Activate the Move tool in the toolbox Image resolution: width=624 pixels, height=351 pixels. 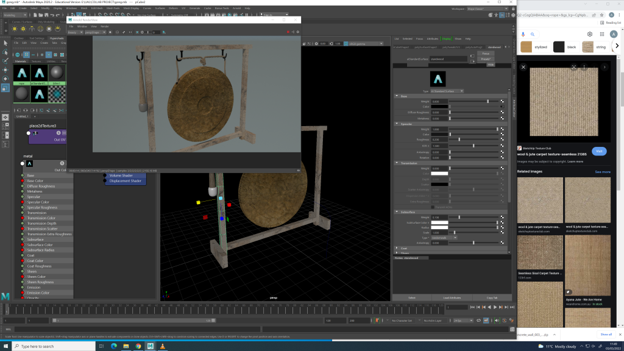(5, 70)
